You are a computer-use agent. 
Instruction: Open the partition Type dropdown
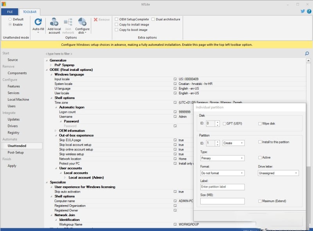(222, 158)
